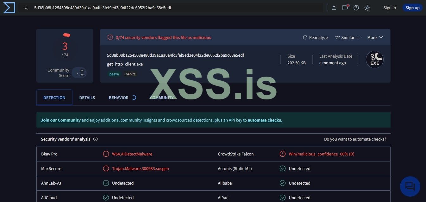The height and width of the screenshot is (202, 426).
Task: Click the EXE file type icon
Action: click(374, 60)
